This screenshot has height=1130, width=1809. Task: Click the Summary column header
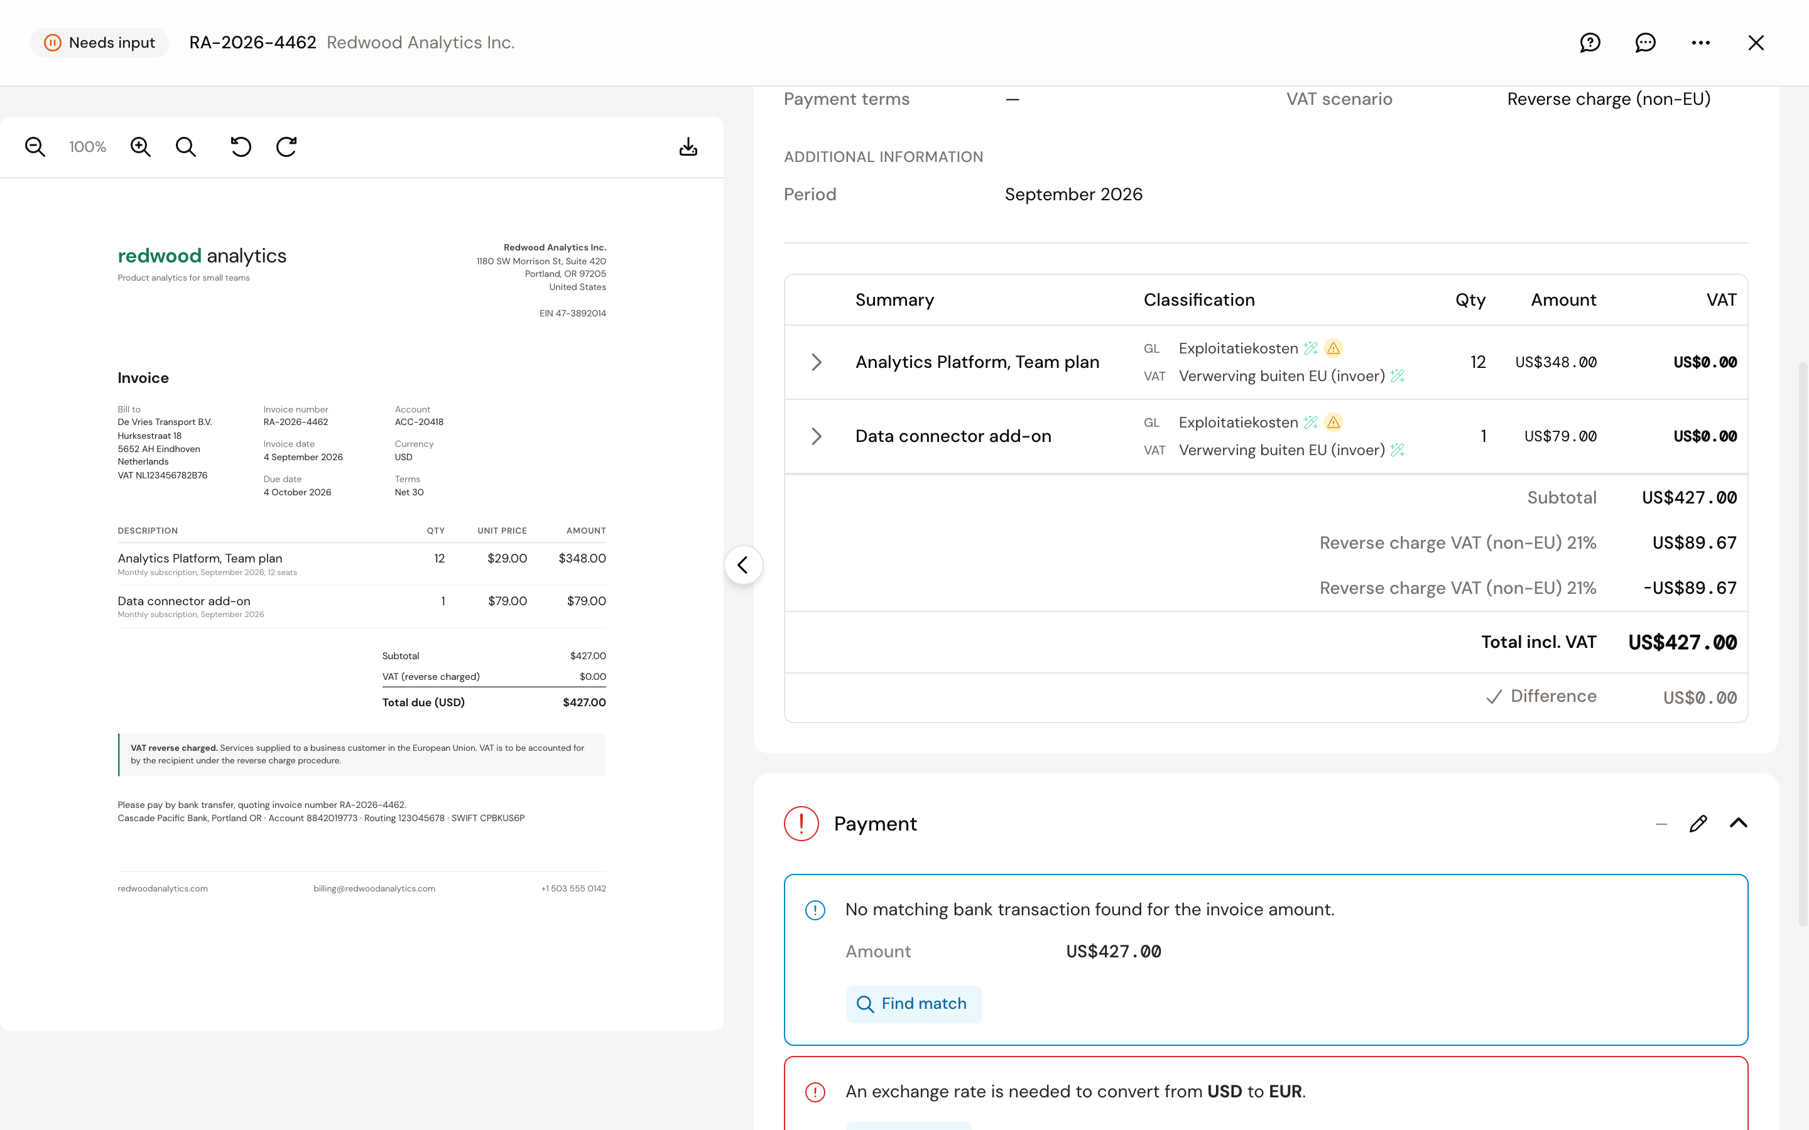895,299
